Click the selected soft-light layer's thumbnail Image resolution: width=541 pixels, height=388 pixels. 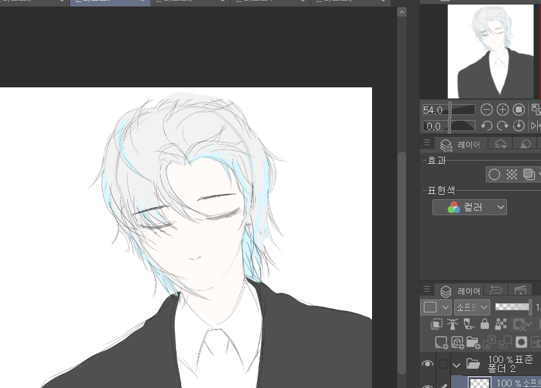(x=480, y=382)
